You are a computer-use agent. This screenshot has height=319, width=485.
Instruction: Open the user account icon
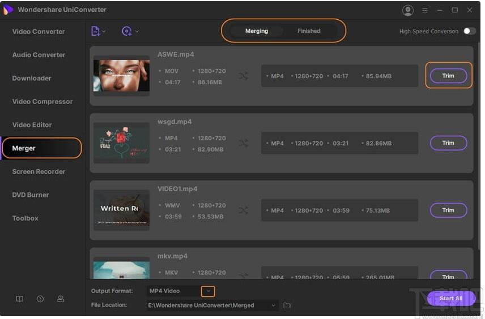[408, 11]
